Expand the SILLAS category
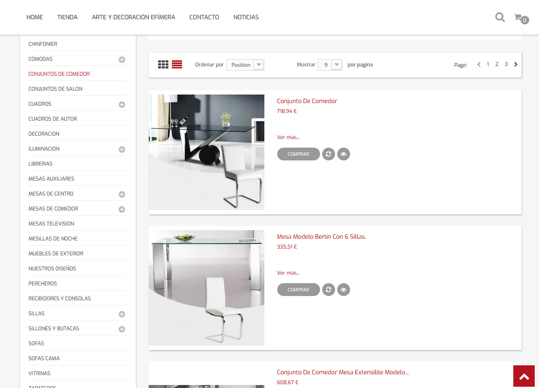 click(122, 314)
